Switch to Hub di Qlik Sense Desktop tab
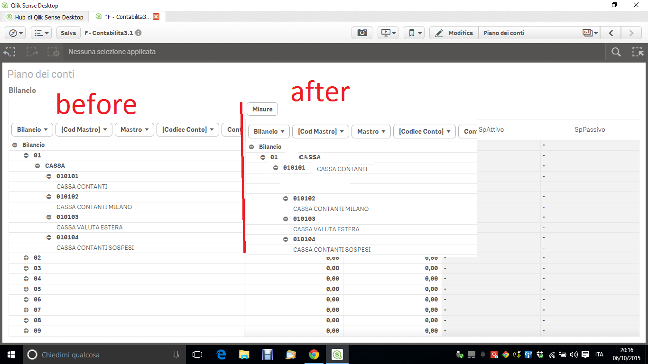 45,17
